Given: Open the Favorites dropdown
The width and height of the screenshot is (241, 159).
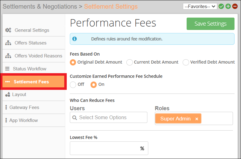Looking at the screenshot, I should (200, 6).
